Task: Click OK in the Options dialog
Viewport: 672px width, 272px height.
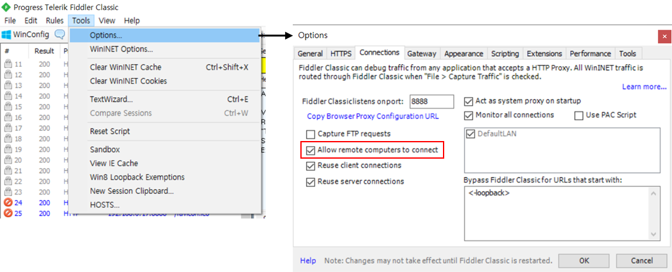Action: click(584, 261)
